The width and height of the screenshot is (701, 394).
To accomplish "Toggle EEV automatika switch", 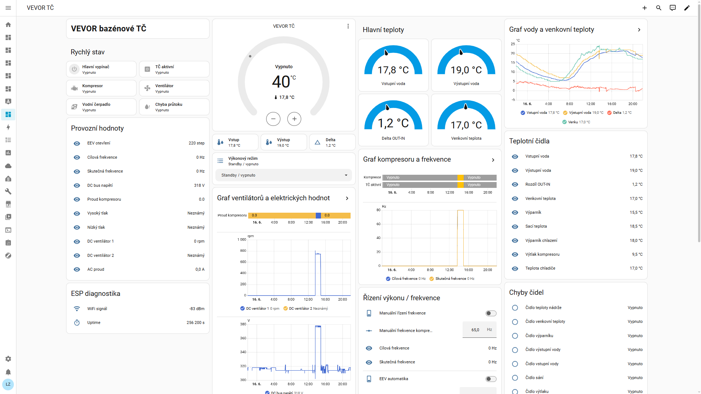I will click(x=491, y=379).
